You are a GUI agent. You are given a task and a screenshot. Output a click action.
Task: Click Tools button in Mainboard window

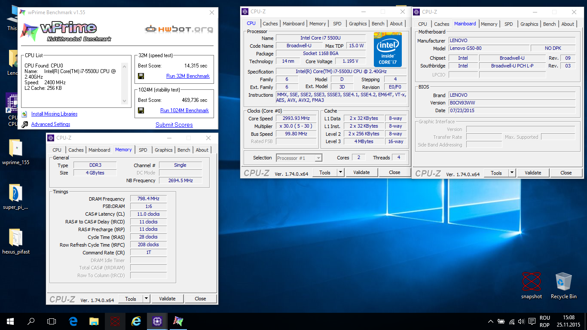496,173
